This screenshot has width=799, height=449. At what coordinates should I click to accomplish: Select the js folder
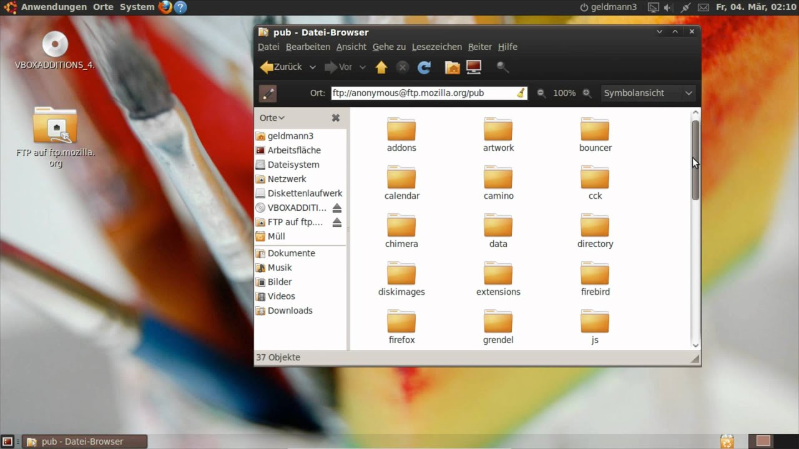click(x=595, y=327)
